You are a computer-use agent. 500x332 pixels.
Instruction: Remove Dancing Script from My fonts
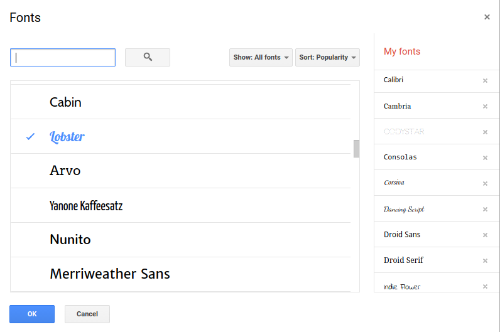pyautogui.click(x=485, y=209)
